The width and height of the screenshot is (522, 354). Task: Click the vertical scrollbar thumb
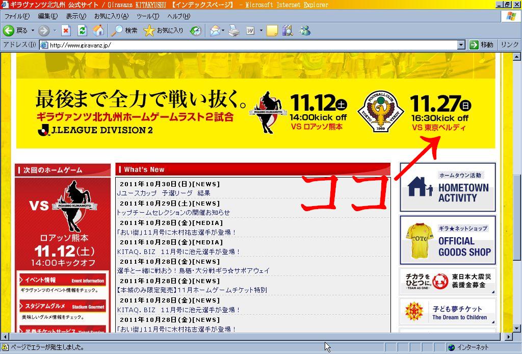click(517, 217)
